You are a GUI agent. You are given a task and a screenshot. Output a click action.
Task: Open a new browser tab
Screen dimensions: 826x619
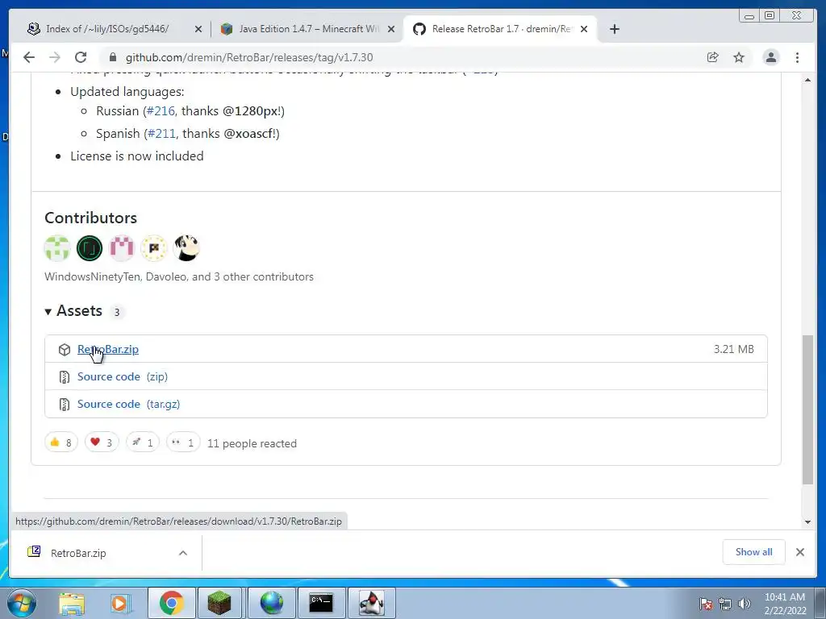614,29
